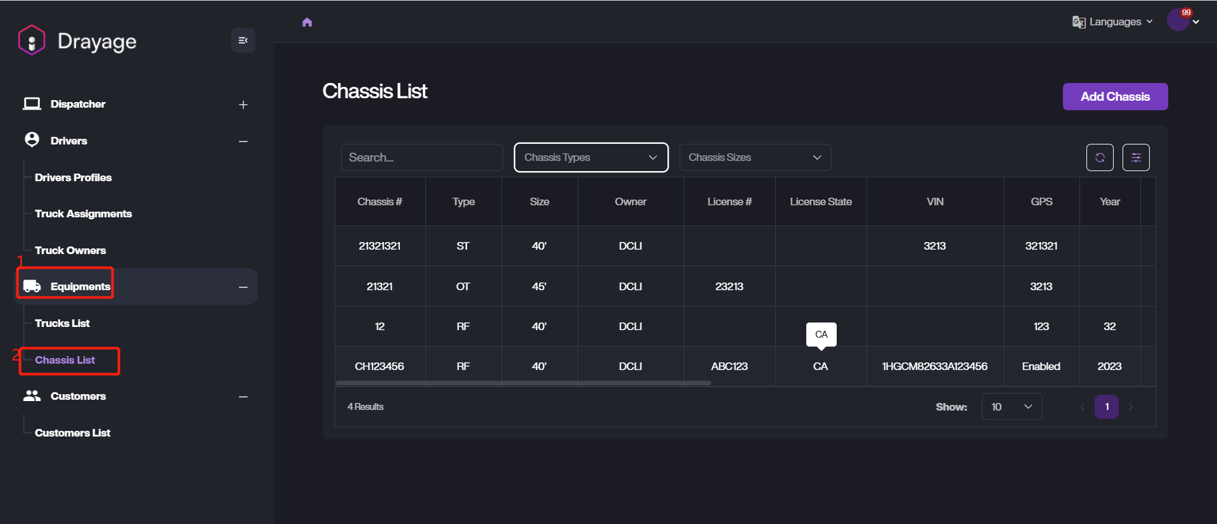Open the user avatar with notification badge
The height and width of the screenshot is (524, 1217).
coord(1178,20)
